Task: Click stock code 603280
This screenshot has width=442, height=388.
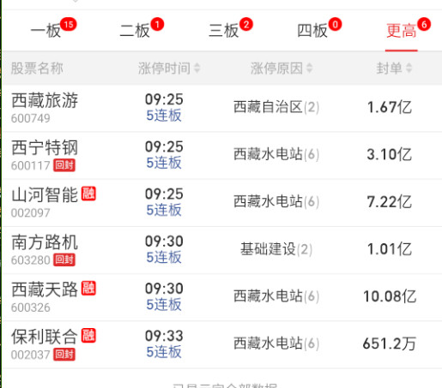Action: pos(31,260)
